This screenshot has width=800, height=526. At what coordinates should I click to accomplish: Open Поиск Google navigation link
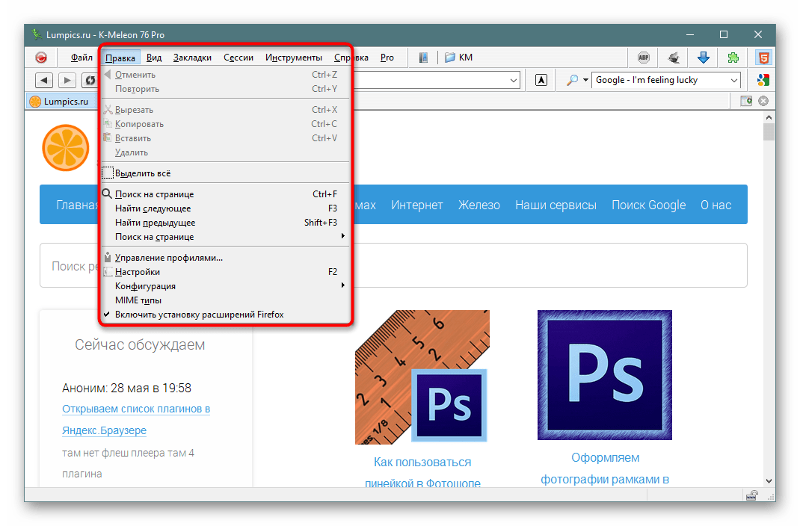click(x=648, y=205)
